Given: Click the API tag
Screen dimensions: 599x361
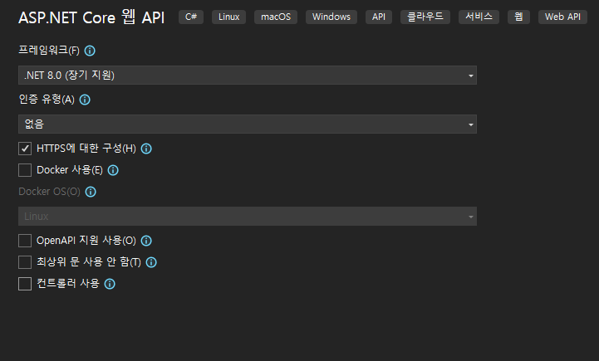Looking at the screenshot, I should [379, 17].
